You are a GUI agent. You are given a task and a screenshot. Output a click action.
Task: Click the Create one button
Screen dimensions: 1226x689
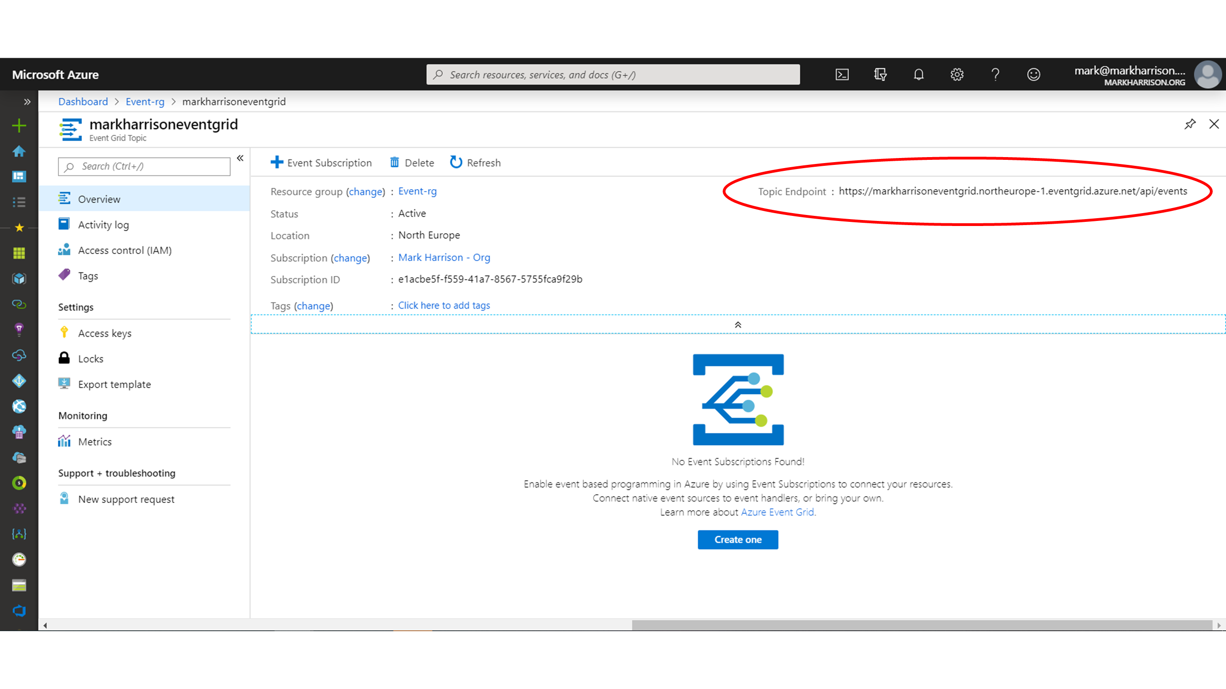[738, 540]
